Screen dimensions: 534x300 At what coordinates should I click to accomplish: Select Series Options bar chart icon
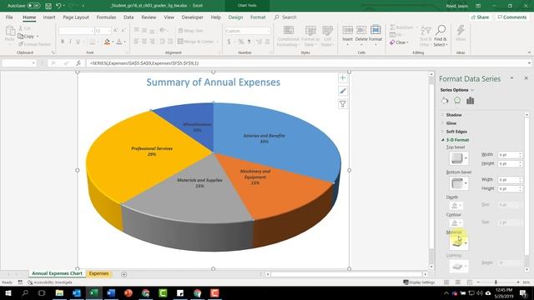[471, 100]
